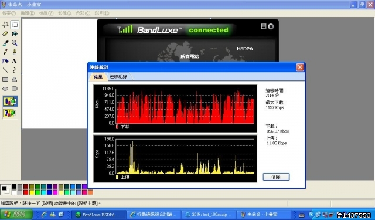Click the 11.85 Kbps upload value

[277, 143]
